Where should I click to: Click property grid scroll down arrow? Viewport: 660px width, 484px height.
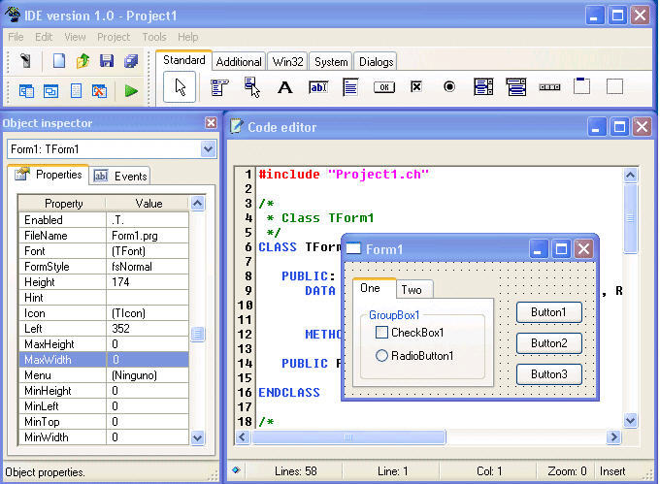click(197, 437)
